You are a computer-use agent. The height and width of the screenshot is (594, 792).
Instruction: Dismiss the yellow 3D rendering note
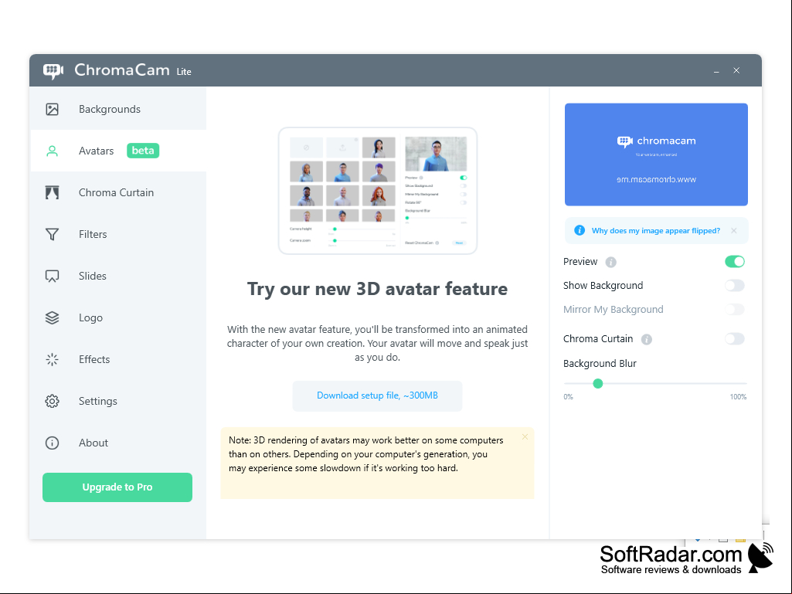coord(525,437)
